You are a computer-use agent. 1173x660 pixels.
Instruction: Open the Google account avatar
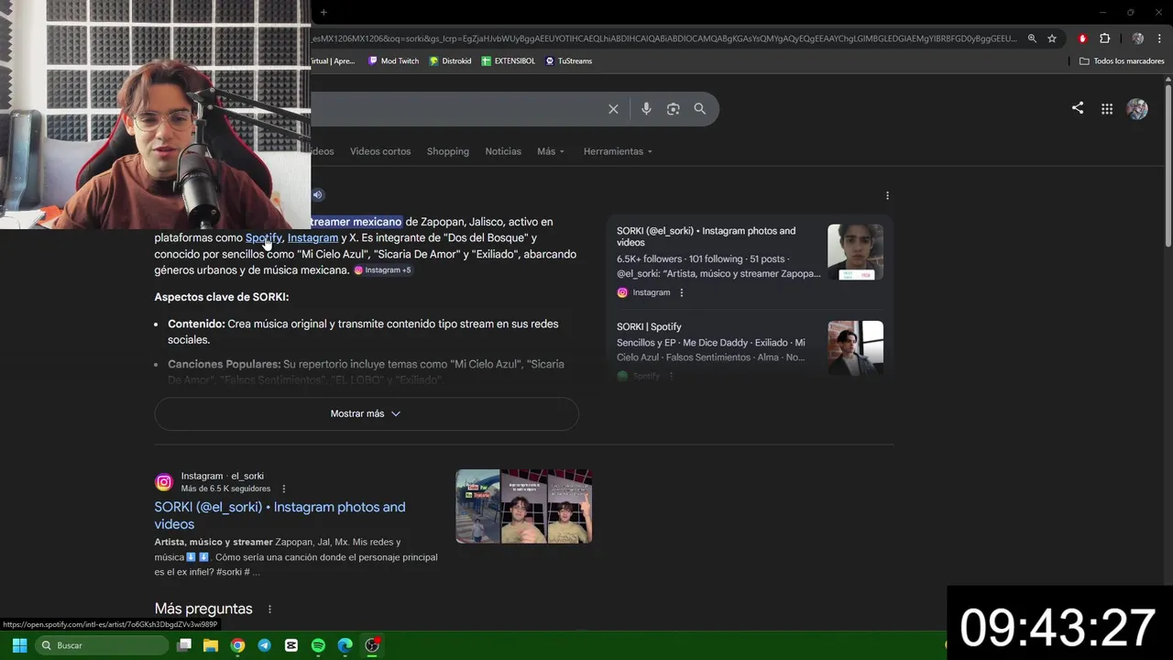pyautogui.click(x=1137, y=109)
